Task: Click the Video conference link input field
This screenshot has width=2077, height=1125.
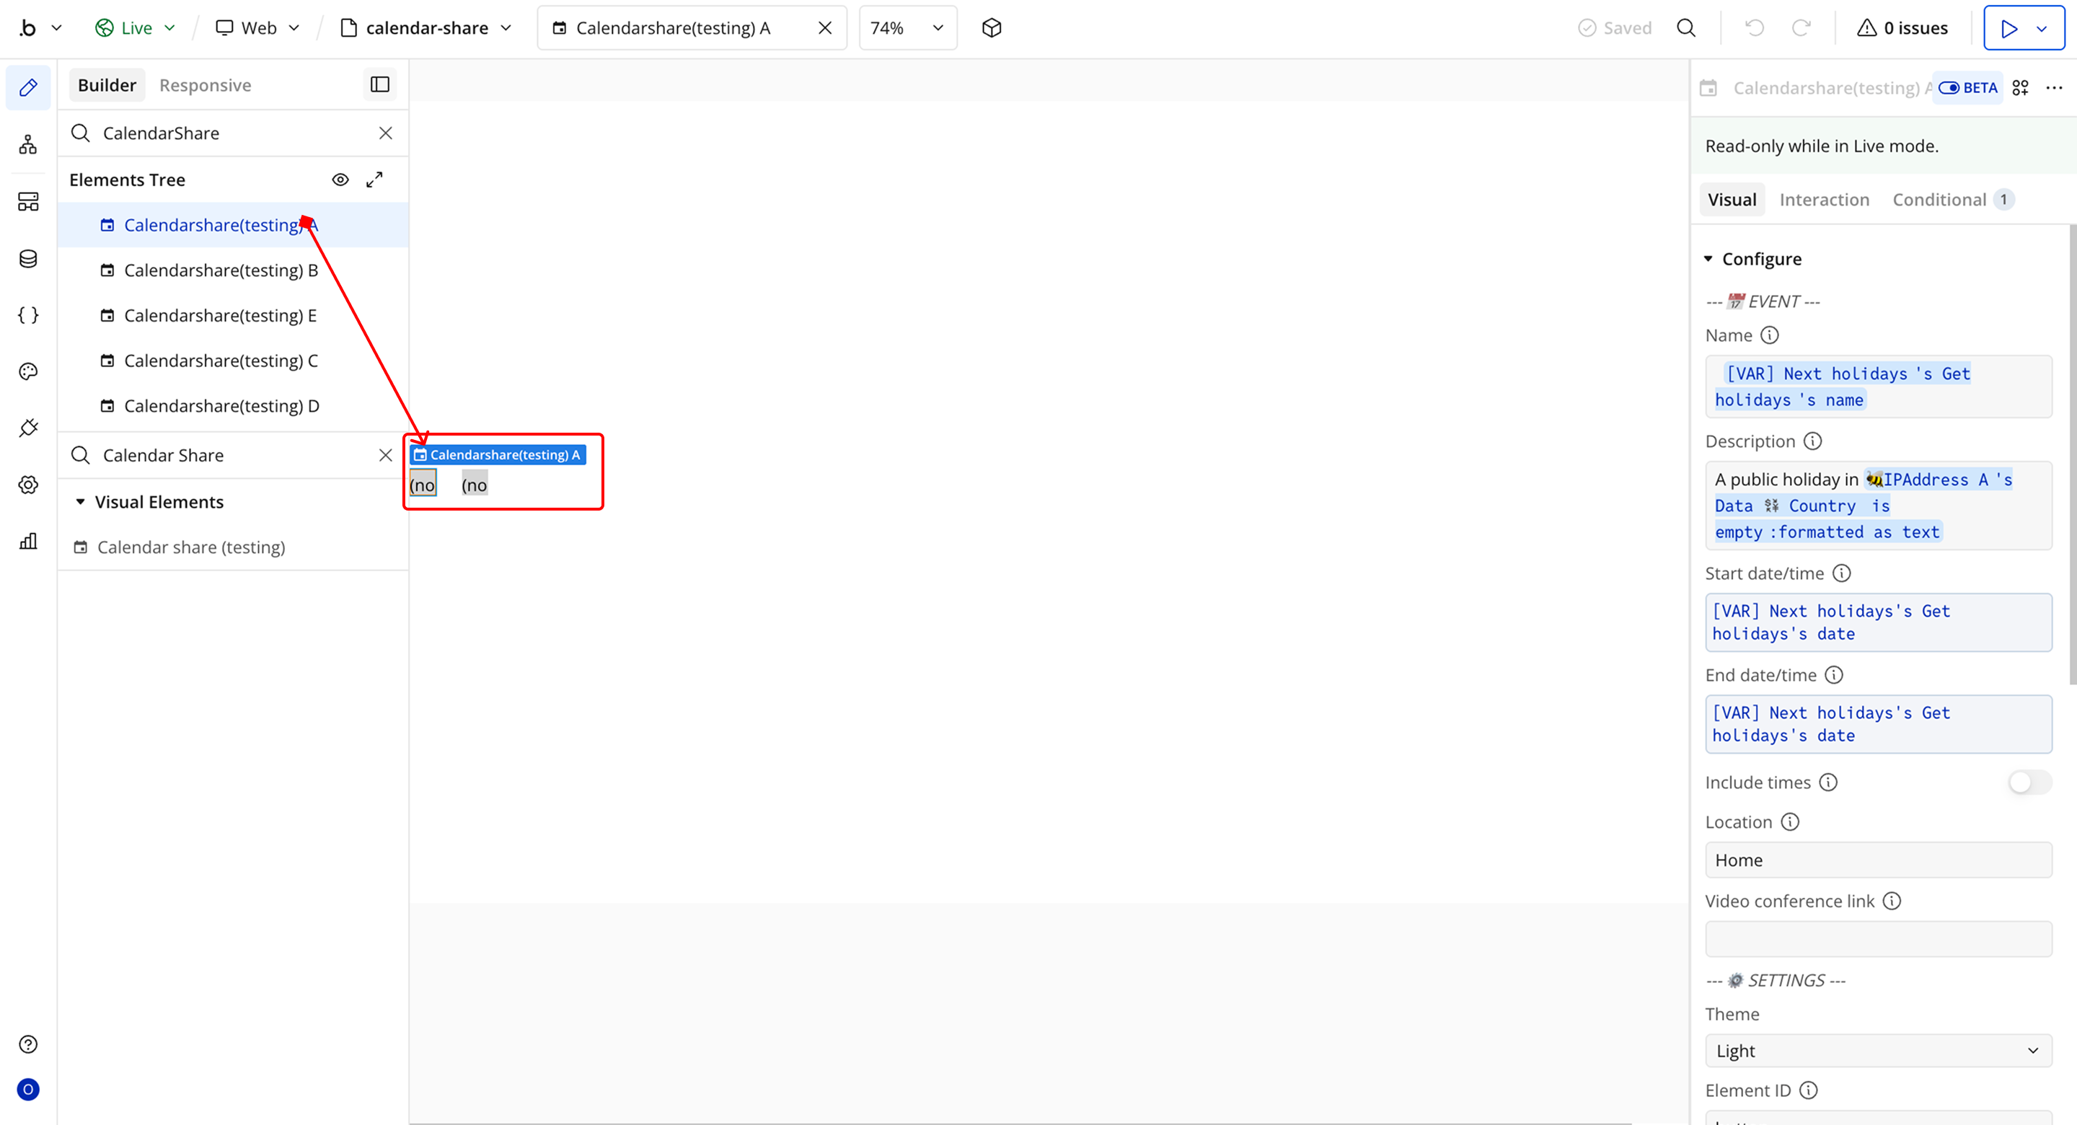Action: click(x=1878, y=940)
